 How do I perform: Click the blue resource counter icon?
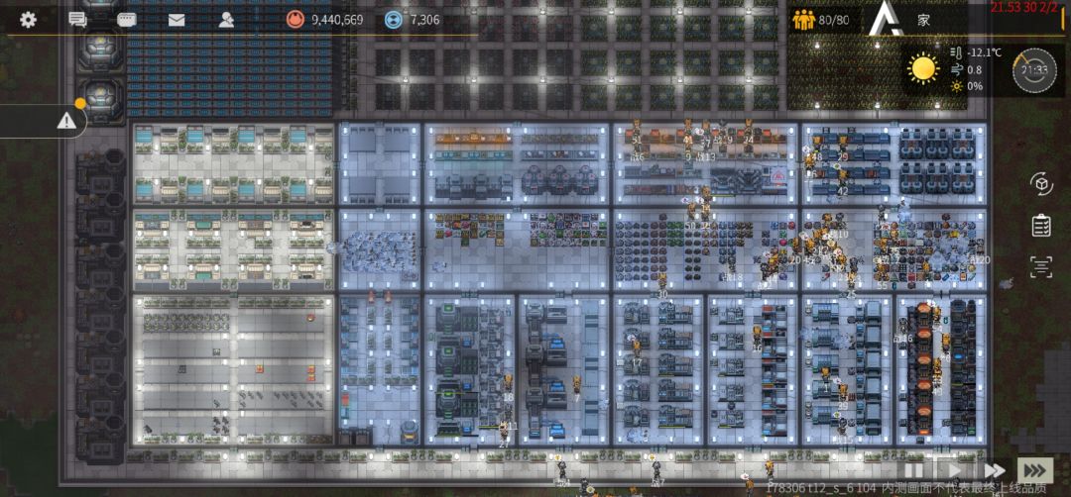coord(394,20)
